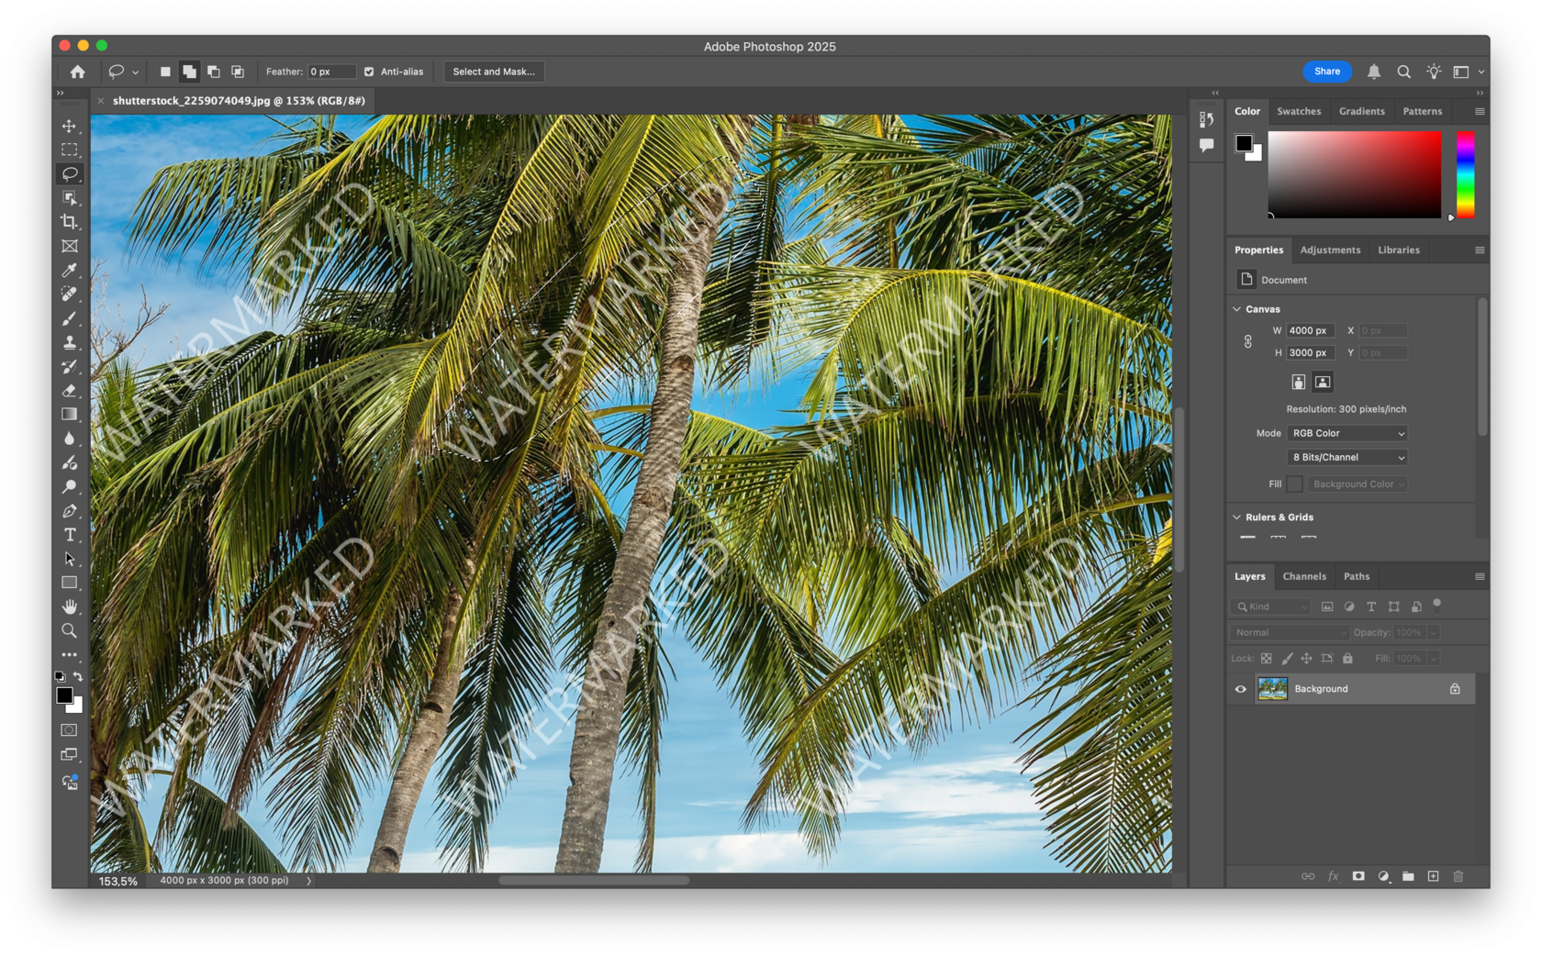Select the Clone Stamp tool
Image resolution: width=1542 pixels, height=957 pixels.
tap(70, 343)
